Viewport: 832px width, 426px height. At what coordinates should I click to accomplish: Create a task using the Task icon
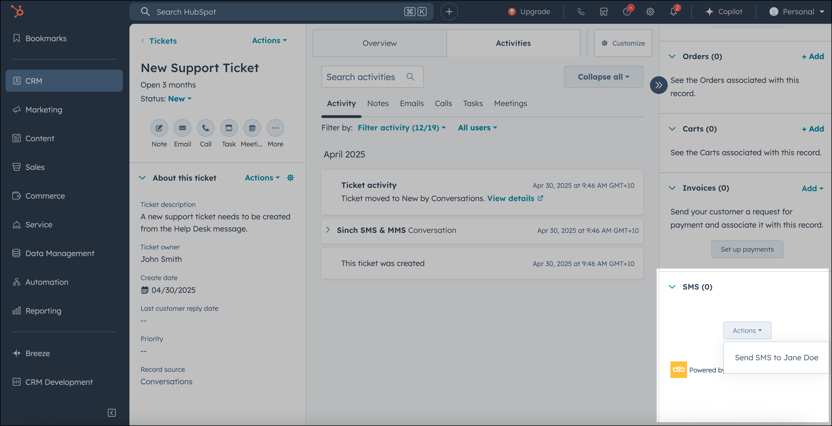pyautogui.click(x=229, y=128)
